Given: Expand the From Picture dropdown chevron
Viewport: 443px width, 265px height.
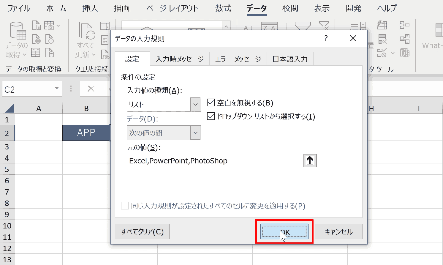Looking at the screenshot, I should click(58, 26).
